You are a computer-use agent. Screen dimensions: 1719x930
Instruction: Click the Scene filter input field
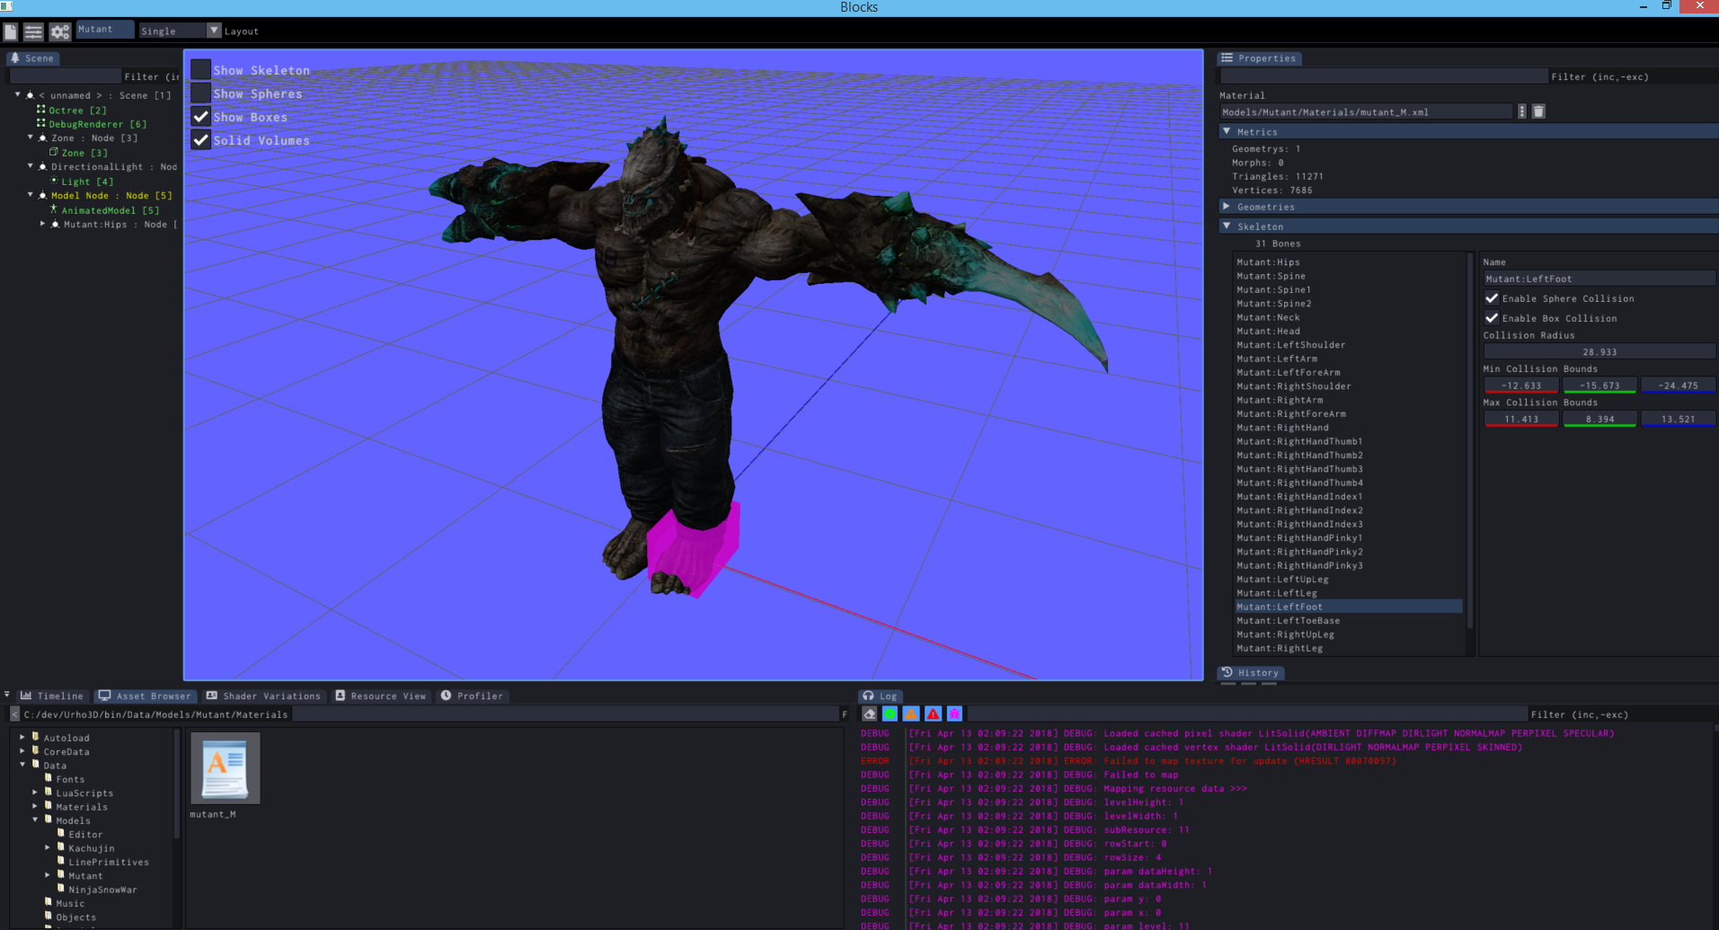point(65,76)
